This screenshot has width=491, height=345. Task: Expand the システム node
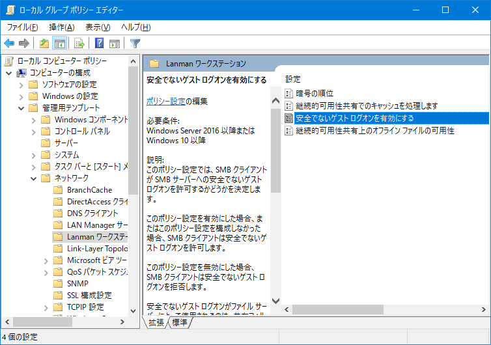click(x=34, y=156)
